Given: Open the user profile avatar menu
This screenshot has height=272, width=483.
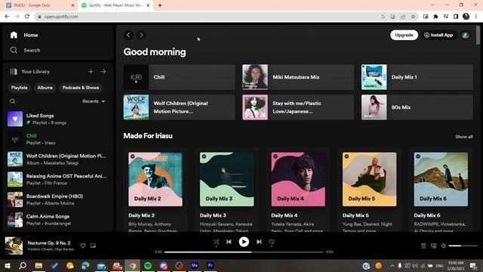Looking at the screenshot, I should (x=465, y=36).
